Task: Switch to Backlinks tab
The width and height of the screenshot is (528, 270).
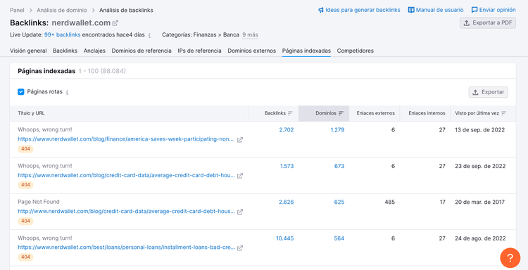Action: (x=65, y=51)
